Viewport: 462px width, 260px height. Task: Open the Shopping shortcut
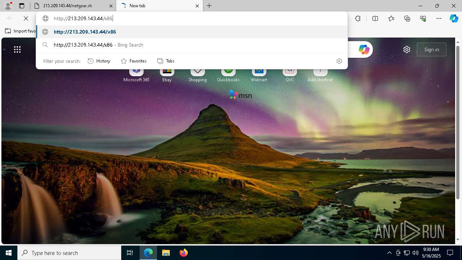[197, 75]
